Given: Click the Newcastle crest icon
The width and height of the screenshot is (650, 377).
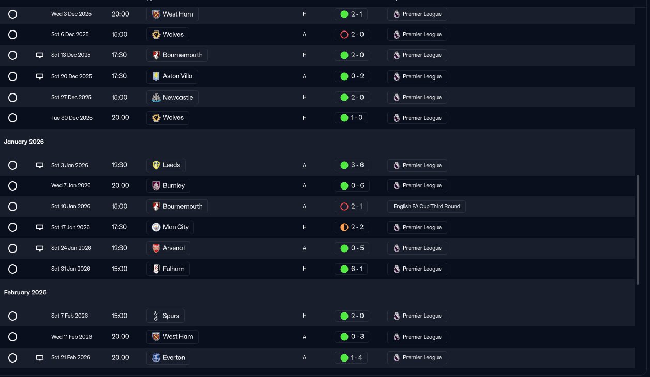Looking at the screenshot, I should pos(155,97).
